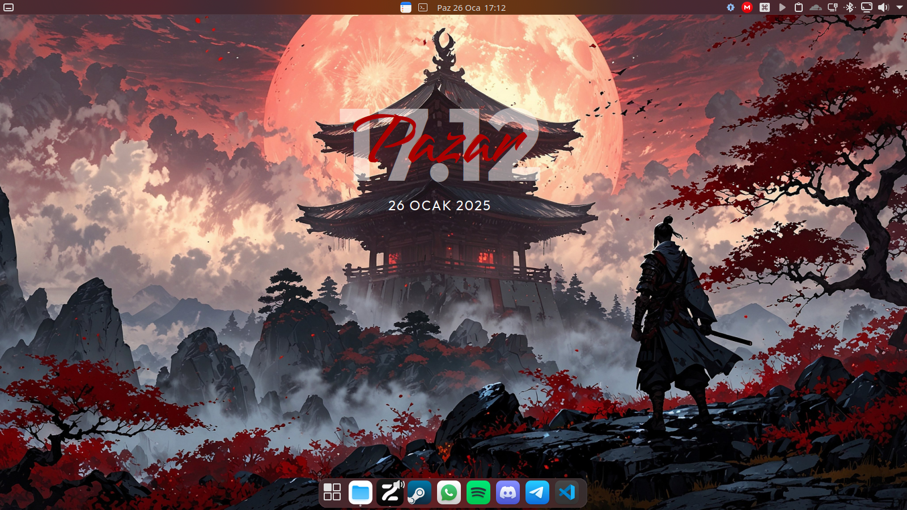Viewport: 907px width, 510px height.
Task: Open the application grid launcher in dock
Action: 332,492
